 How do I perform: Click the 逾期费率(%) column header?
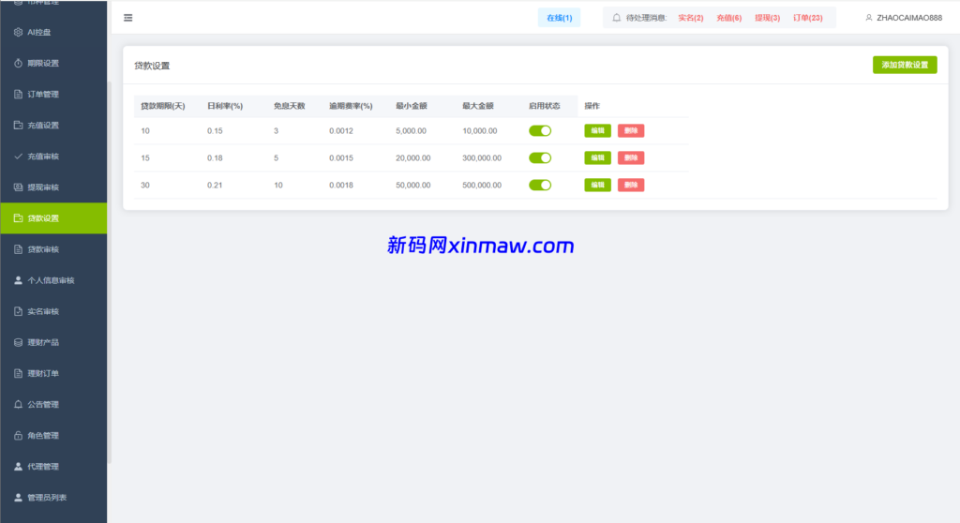pyautogui.click(x=351, y=106)
